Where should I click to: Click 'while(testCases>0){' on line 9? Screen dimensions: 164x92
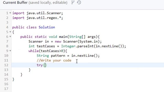pyautogui.click(x=48, y=51)
